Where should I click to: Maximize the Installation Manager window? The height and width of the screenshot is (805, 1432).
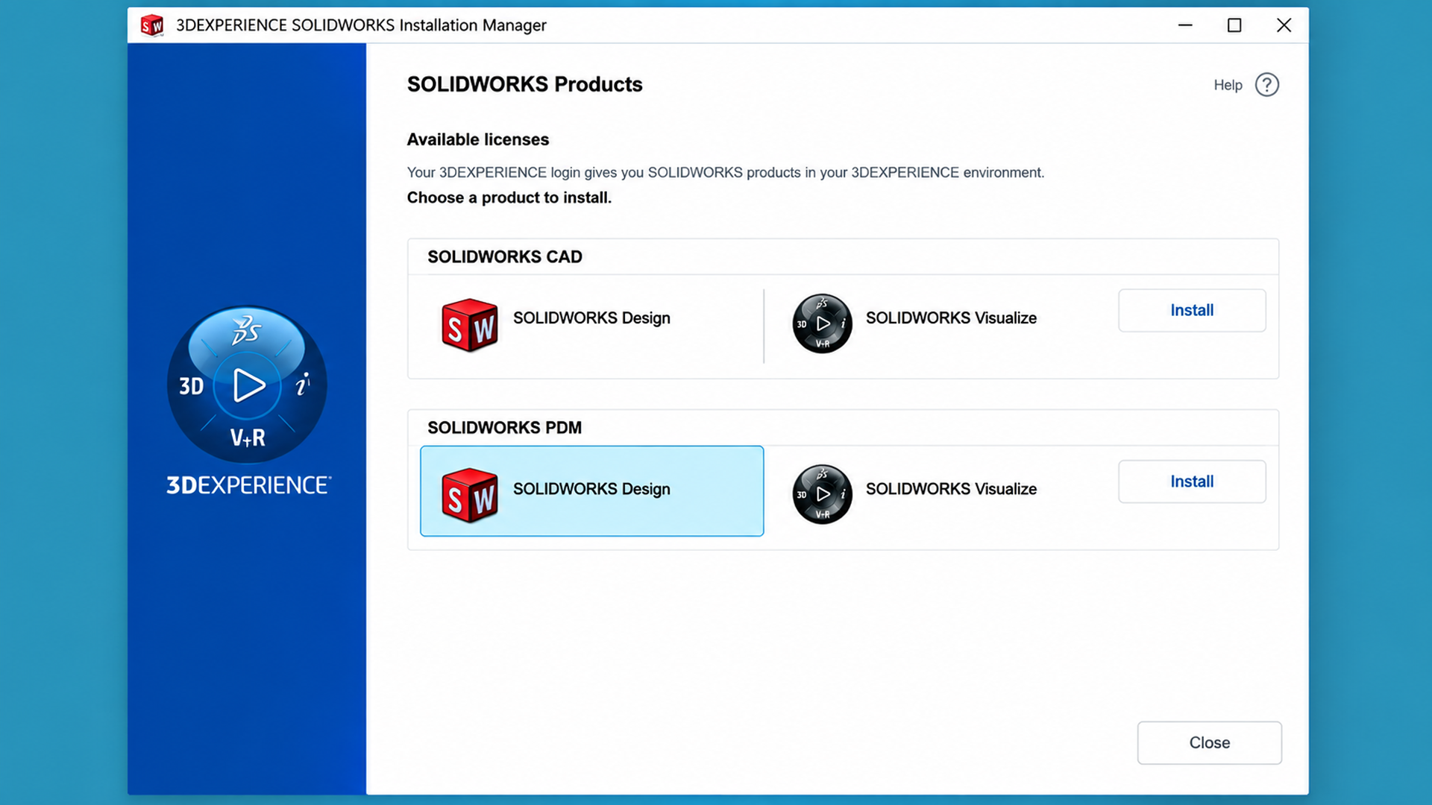click(x=1234, y=25)
